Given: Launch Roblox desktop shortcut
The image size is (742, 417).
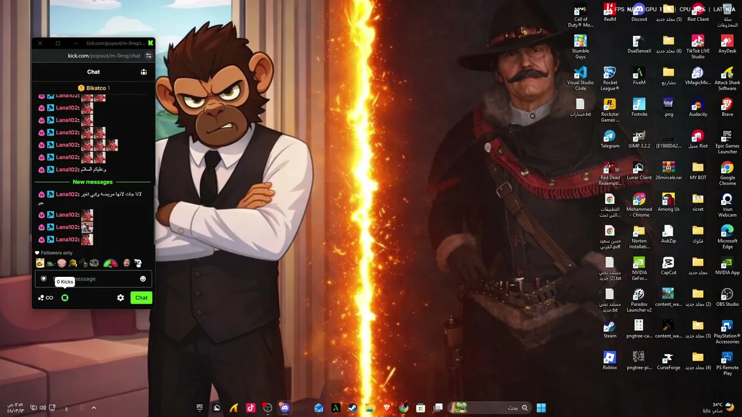Looking at the screenshot, I should 610,361.
